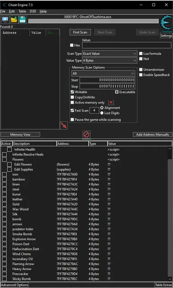173x288 pixels.
Task: Toggle Edit Supplies active checkbox
Action: 9,169
